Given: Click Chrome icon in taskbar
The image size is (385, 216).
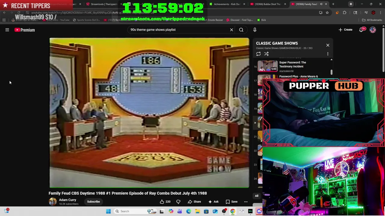Looking at the screenshot, I should tap(233, 211).
